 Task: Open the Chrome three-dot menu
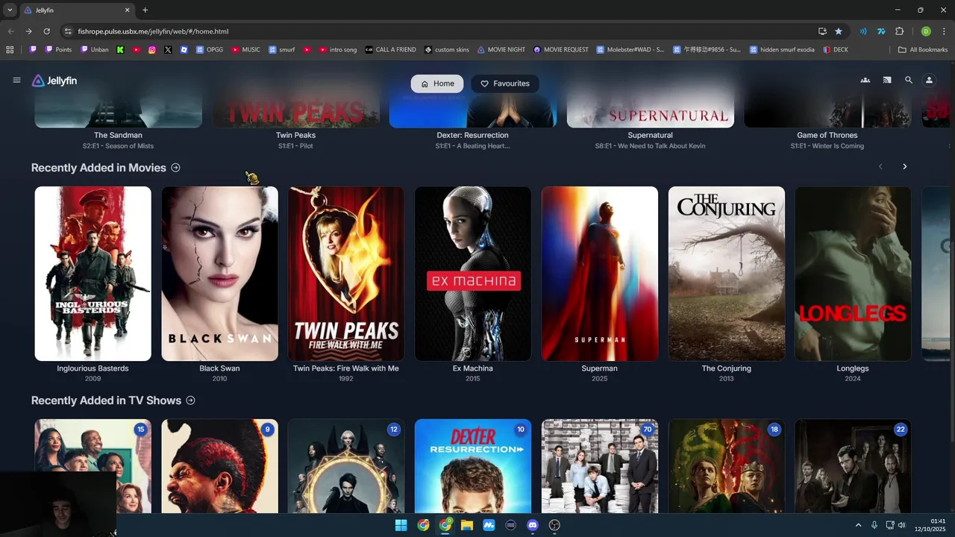click(945, 31)
